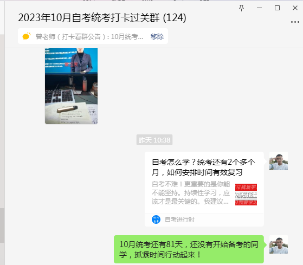The height and width of the screenshot is (265, 303).
Task: Click the avatar beside green message
Action: pyautogui.click(x=279, y=244)
